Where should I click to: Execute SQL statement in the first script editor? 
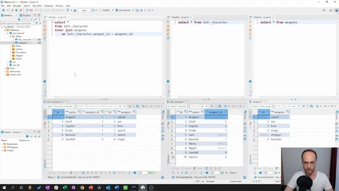pos(44,22)
